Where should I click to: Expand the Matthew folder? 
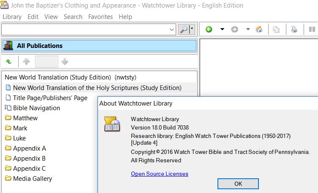pyautogui.click(x=25, y=118)
